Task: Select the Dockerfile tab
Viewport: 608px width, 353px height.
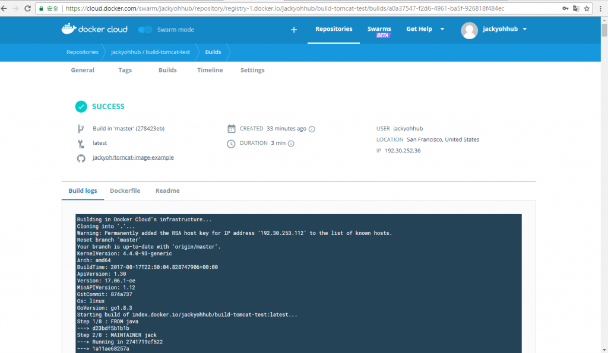Action: click(x=125, y=190)
